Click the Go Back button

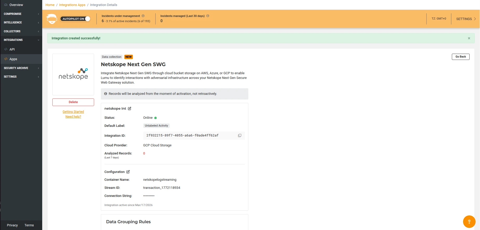(x=460, y=57)
